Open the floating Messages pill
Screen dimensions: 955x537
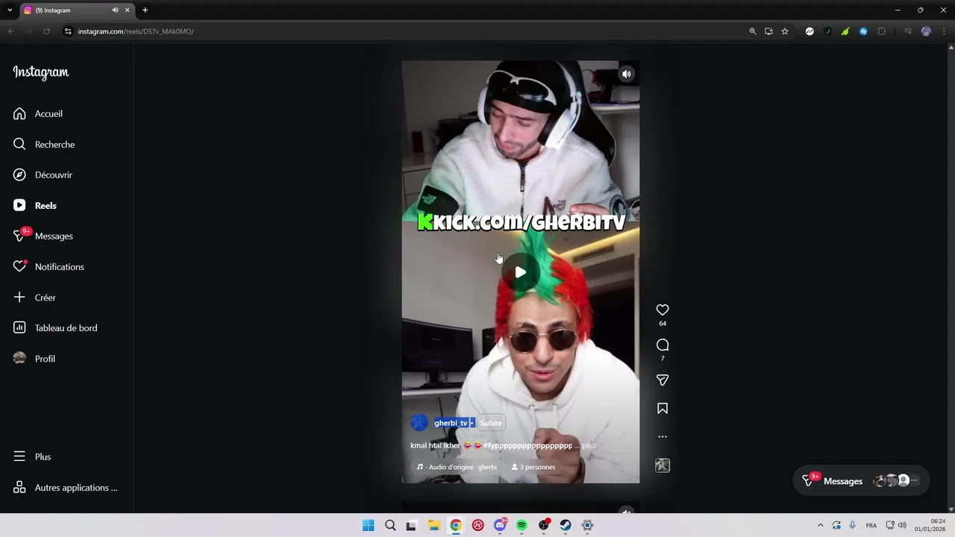pyautogui.click(x=862, y=481)
